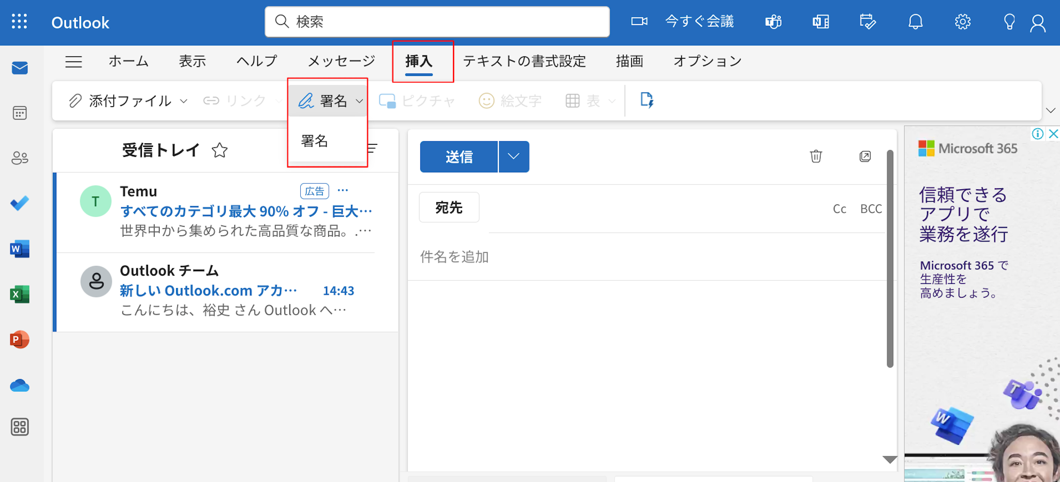
Task: Open the People contacts icon
Action: 20,158
